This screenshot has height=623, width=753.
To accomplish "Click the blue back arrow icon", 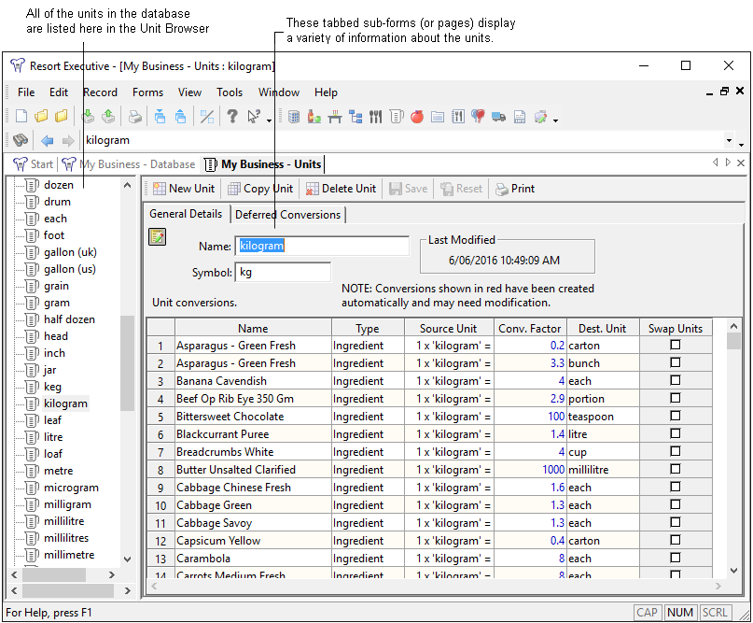I will [x=47, y=140].
